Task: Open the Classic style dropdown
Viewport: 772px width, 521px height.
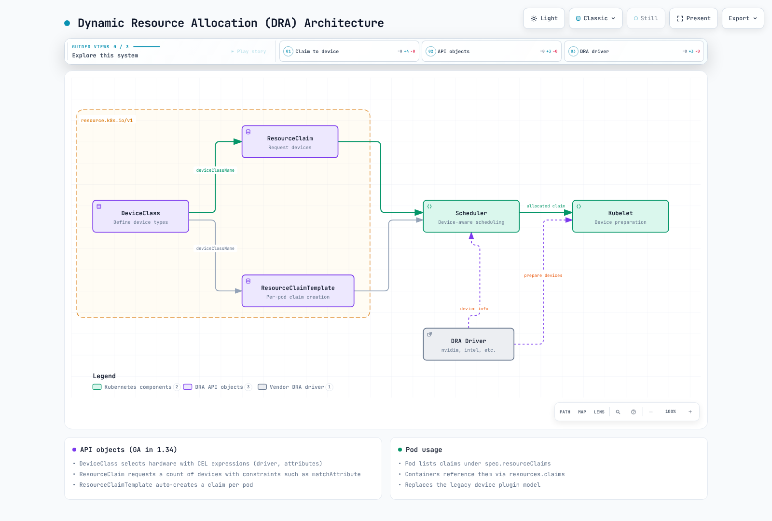Action: tap(596, 18)
